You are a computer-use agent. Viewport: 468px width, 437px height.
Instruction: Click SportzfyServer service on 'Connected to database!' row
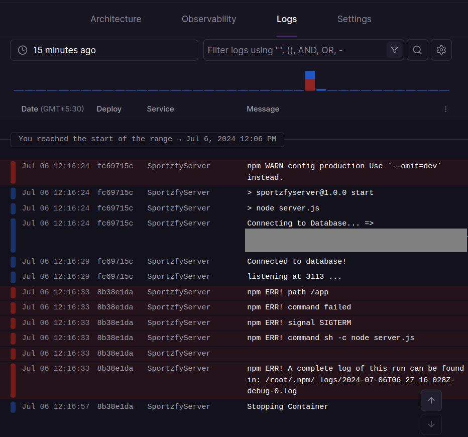pyautogui.click(x=178, y=262)
